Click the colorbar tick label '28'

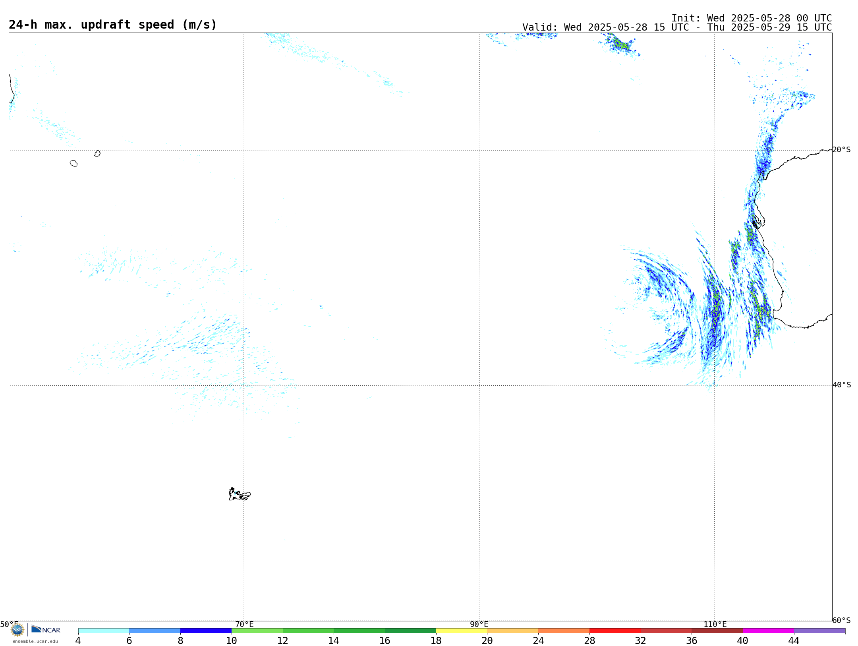click(x=589, y=641)
